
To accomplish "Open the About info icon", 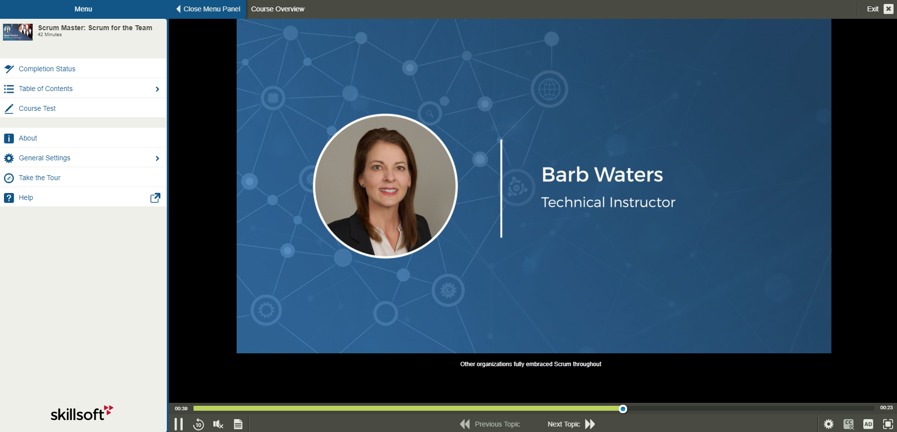I will [9, 139].
